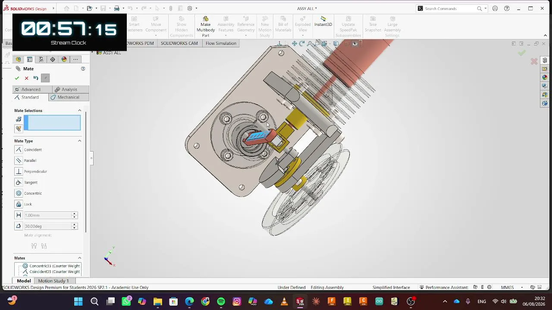Collapse the Mate Selections section
Screen dimensions: 552x310
click(x=79, y=111)
